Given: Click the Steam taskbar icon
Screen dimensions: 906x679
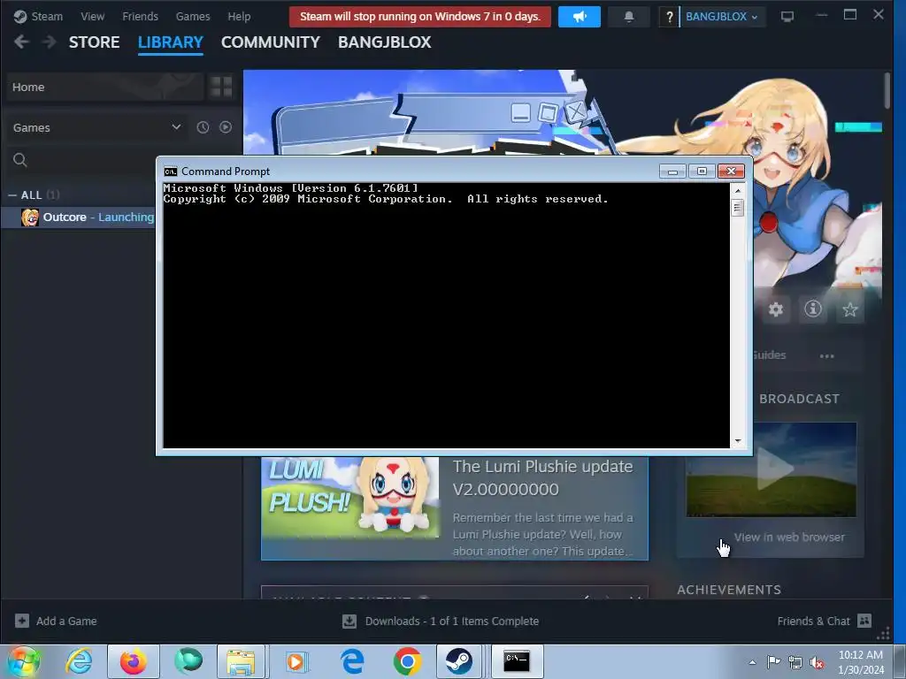Looking at the screenshot, I should 459,661.
